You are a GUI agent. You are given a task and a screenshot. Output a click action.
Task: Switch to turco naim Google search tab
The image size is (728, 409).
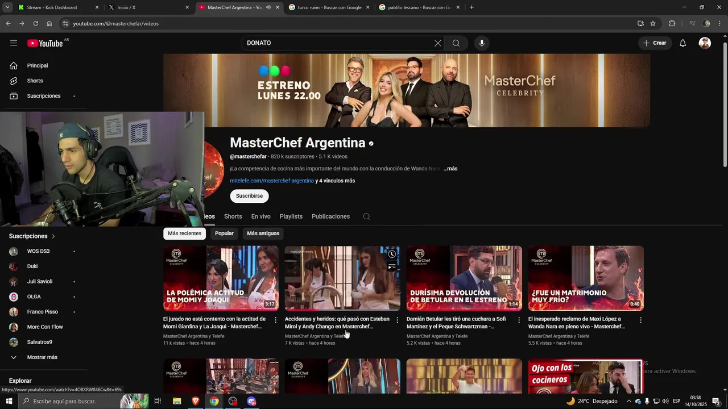tap(324, 7)
